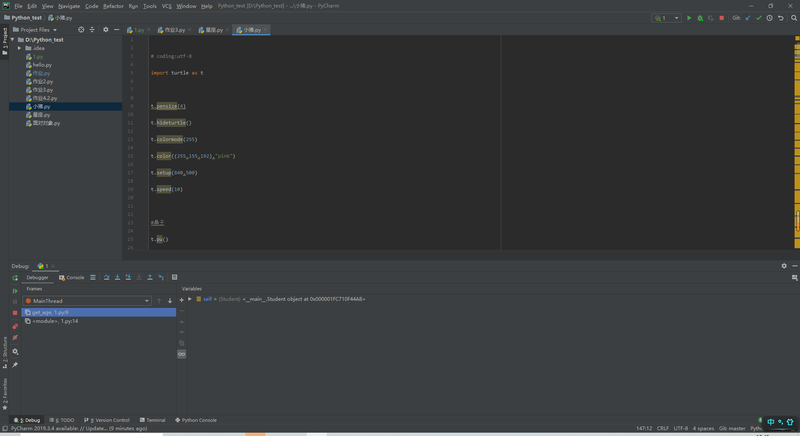Open the Refactor menu
The image size is (800, 436).
pyautogui.click(x=113, y=6)
